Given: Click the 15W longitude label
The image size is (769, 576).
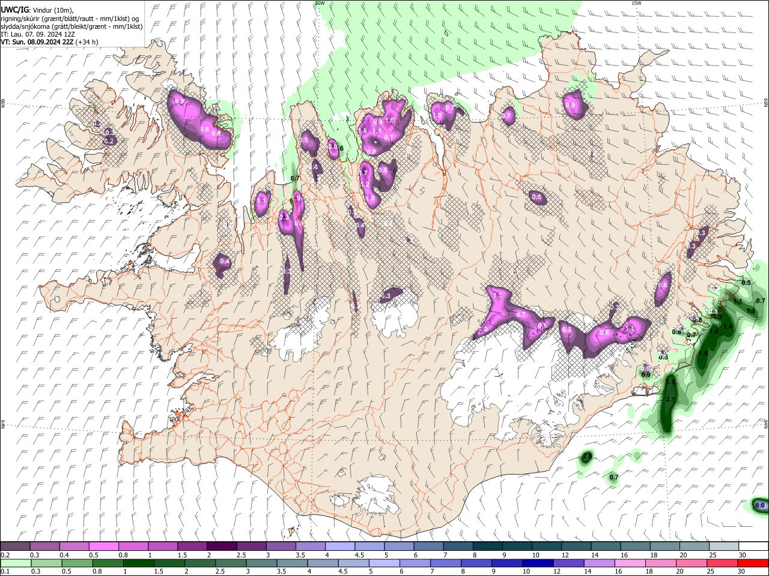Looking at the screenshot, I should pyautogui.click(x=637, y=3).
